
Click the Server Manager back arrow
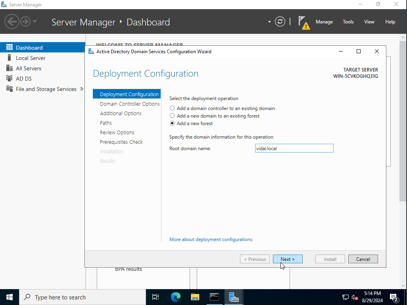click(x=12, y=21)
